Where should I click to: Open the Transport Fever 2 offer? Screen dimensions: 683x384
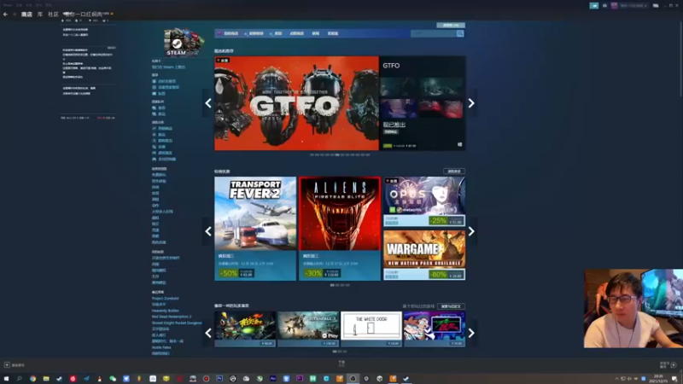coord(255,228)
